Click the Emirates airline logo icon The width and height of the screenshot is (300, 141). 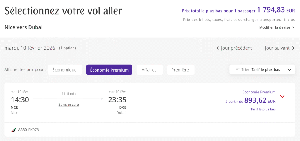[13, 130]
